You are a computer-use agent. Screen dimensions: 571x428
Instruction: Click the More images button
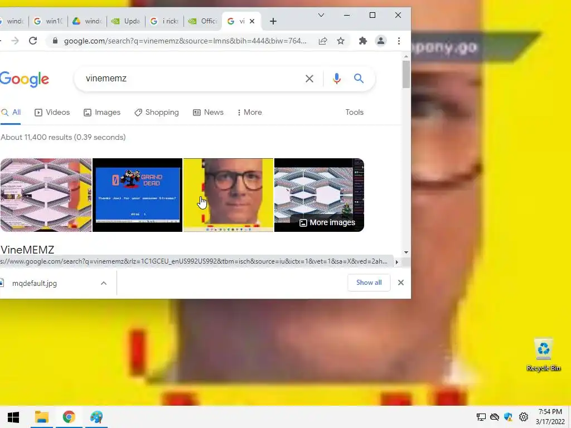point(327,222)
